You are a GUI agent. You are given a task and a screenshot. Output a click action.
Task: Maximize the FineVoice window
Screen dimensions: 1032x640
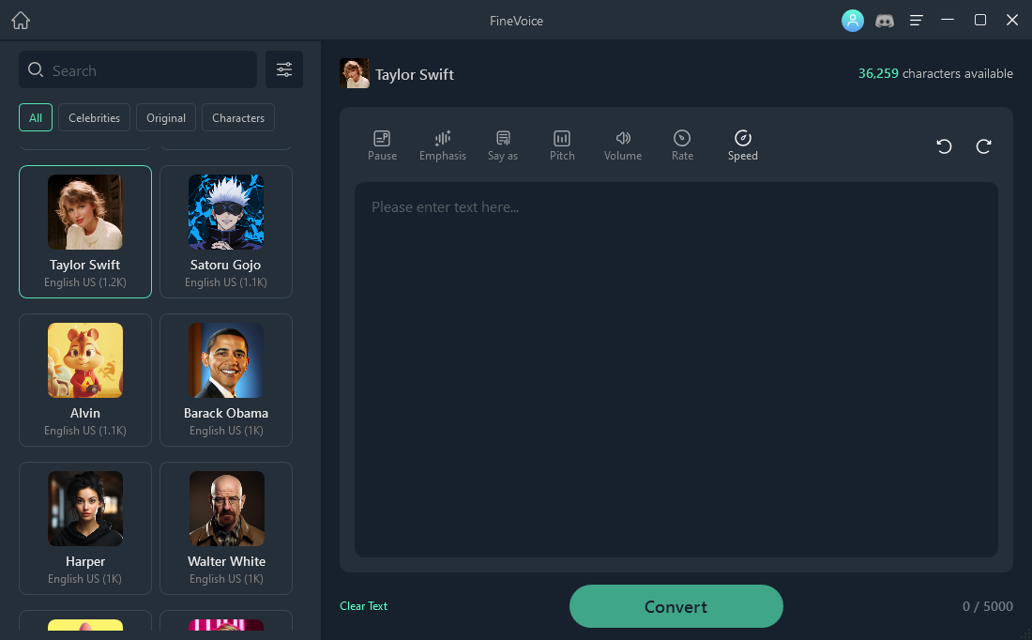click(980, 20)
